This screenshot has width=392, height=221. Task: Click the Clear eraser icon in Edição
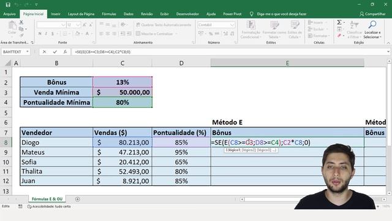[339, 36]
